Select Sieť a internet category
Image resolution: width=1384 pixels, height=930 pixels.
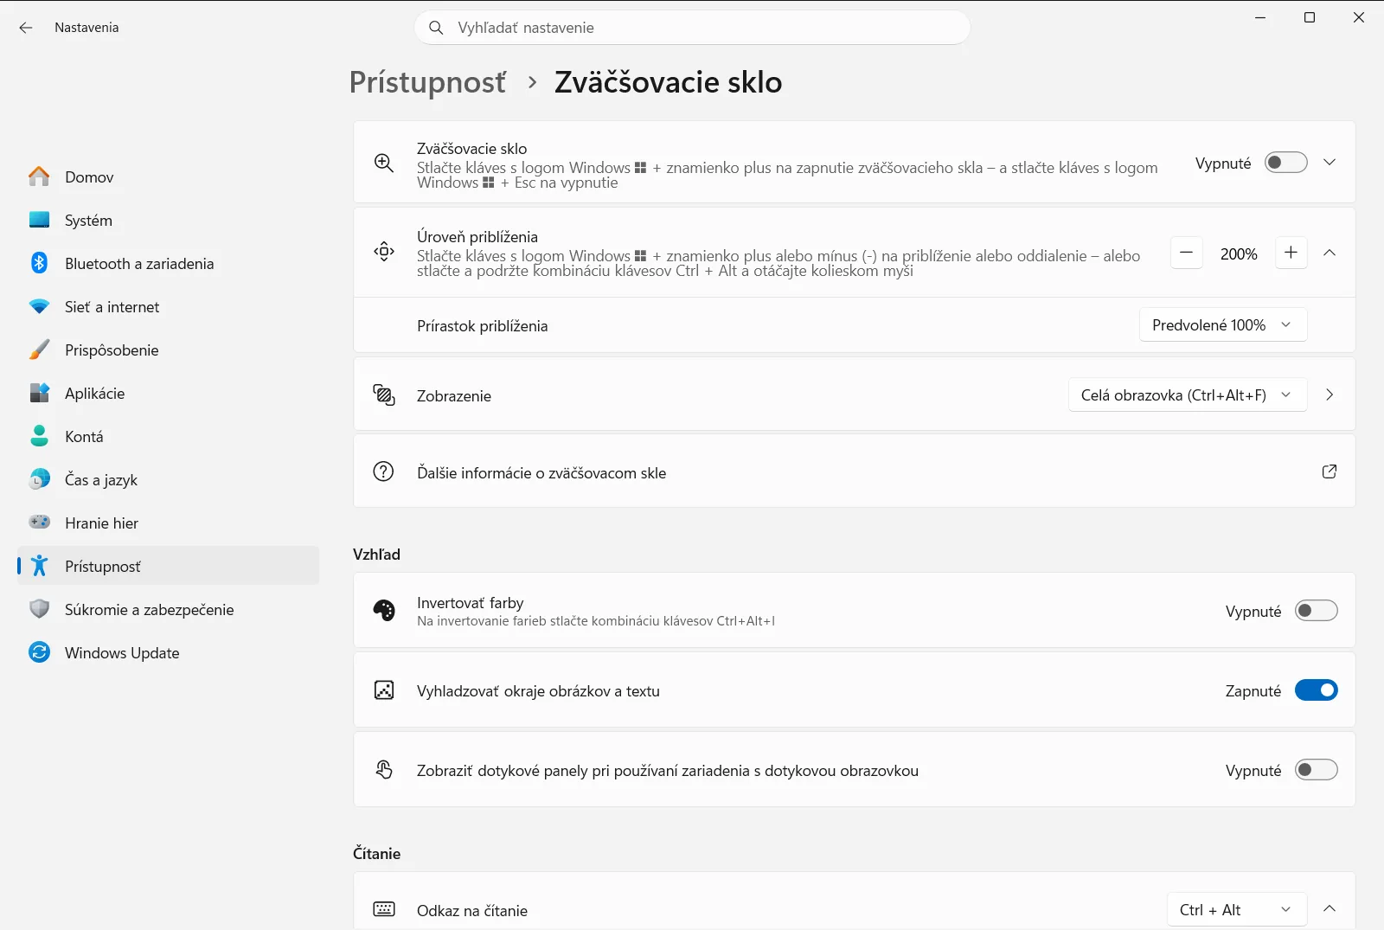tap(169, 306)
